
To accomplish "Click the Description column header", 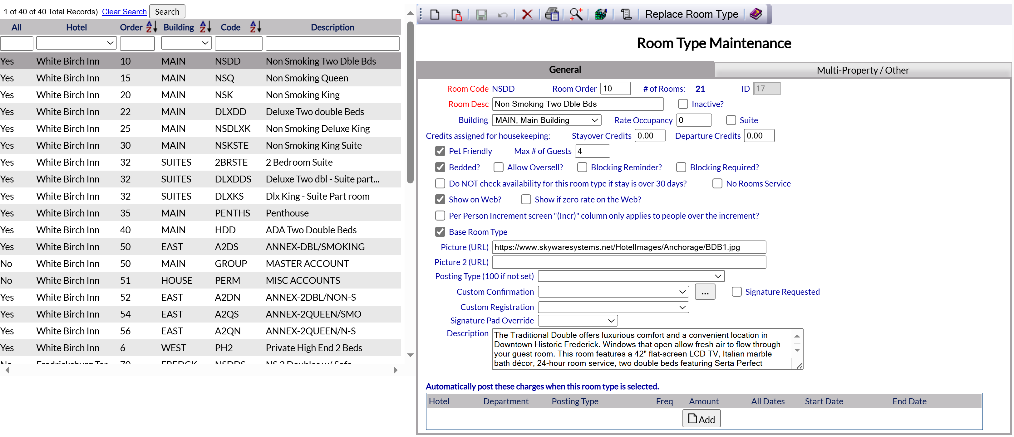I will pyautogui.click(x=332, y=27).
